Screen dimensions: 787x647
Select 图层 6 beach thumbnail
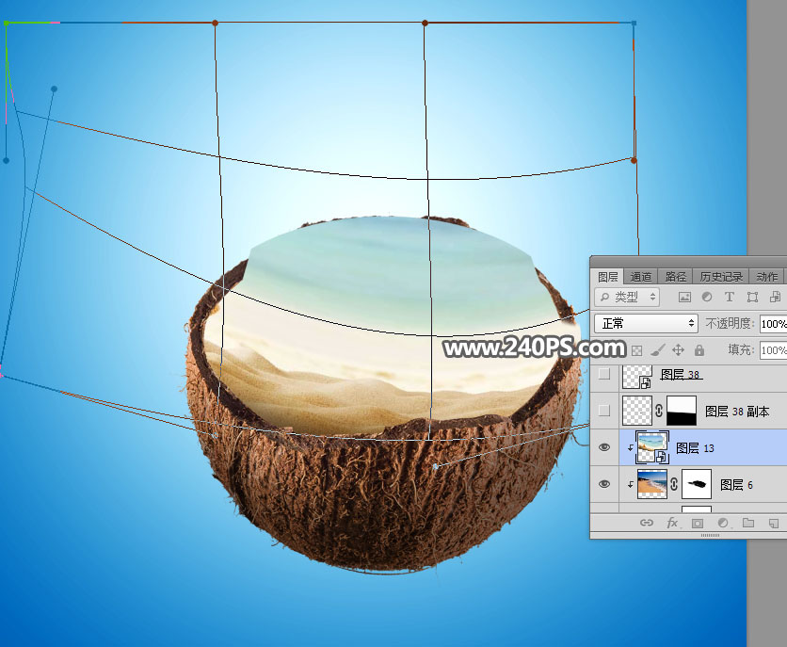click(652, 484)
